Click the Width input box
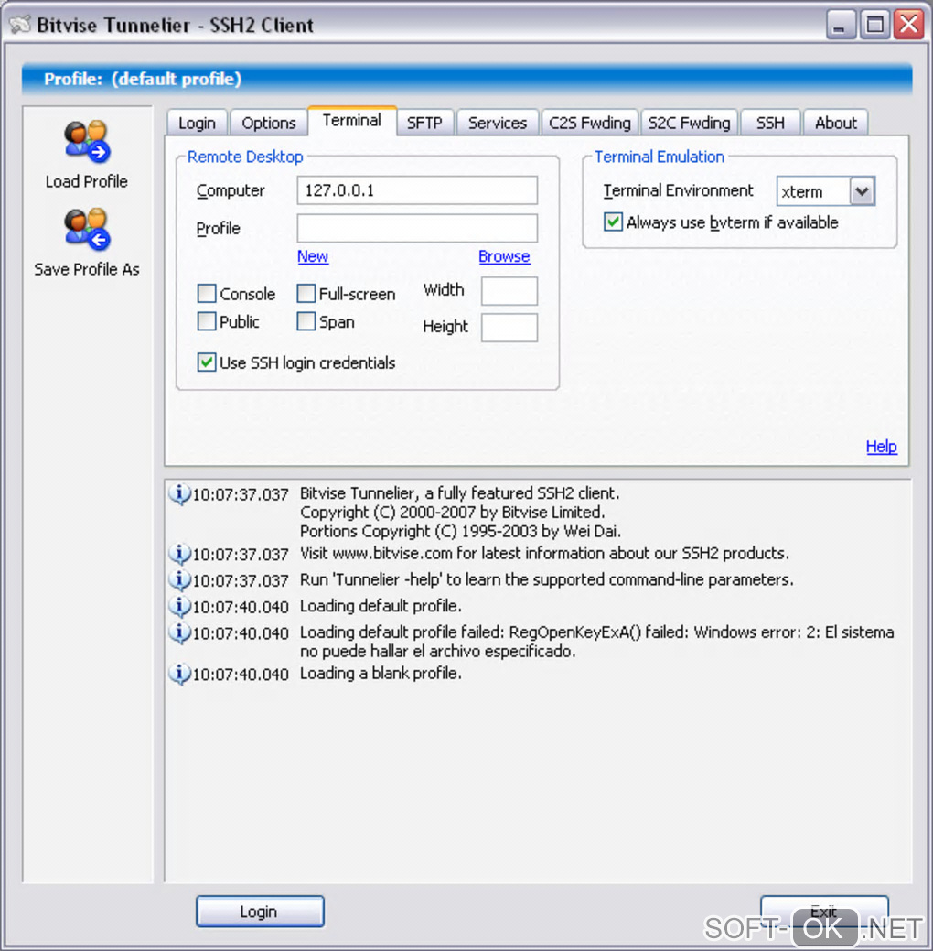933x951 pixels. [509, 291]
